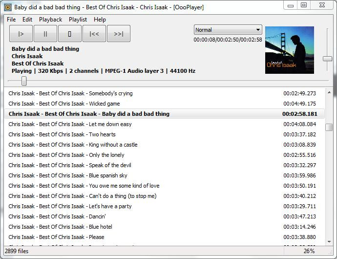Screen dimensions: 337x259
Task: Select the track Two hearts
Action: pos(165,134)
